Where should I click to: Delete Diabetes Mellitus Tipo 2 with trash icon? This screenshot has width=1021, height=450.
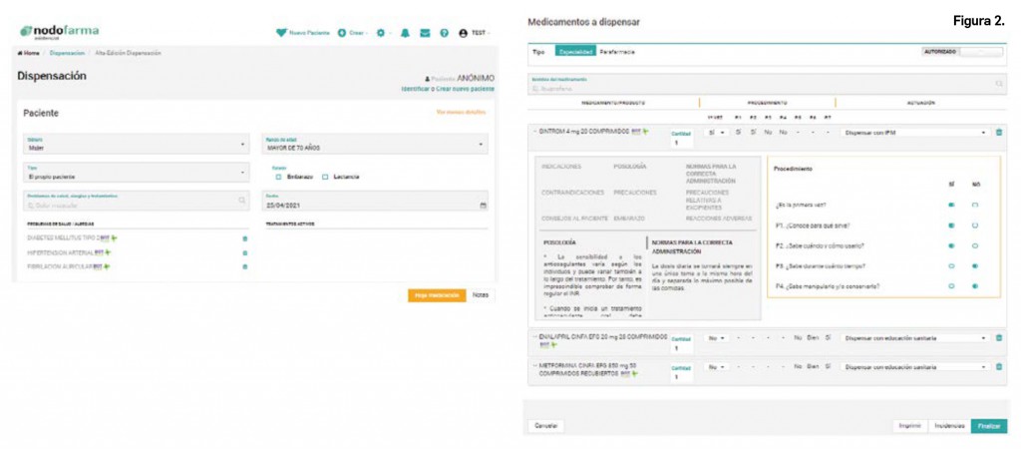(x=245, y=238)
